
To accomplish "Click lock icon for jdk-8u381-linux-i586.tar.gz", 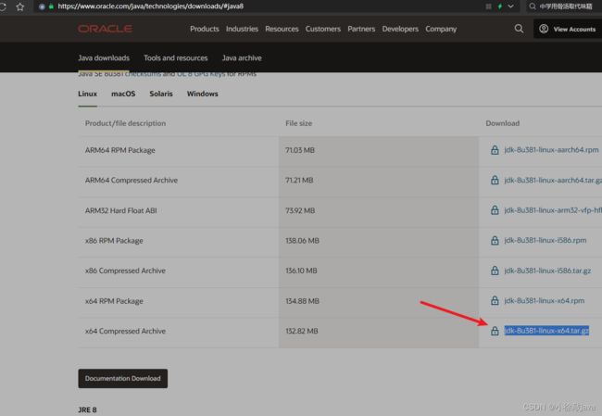I will (x=495, y=271).
